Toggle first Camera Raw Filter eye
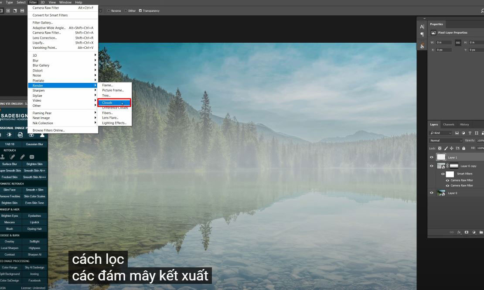Screen dimensions: 484x290 (x=447, y=181)
